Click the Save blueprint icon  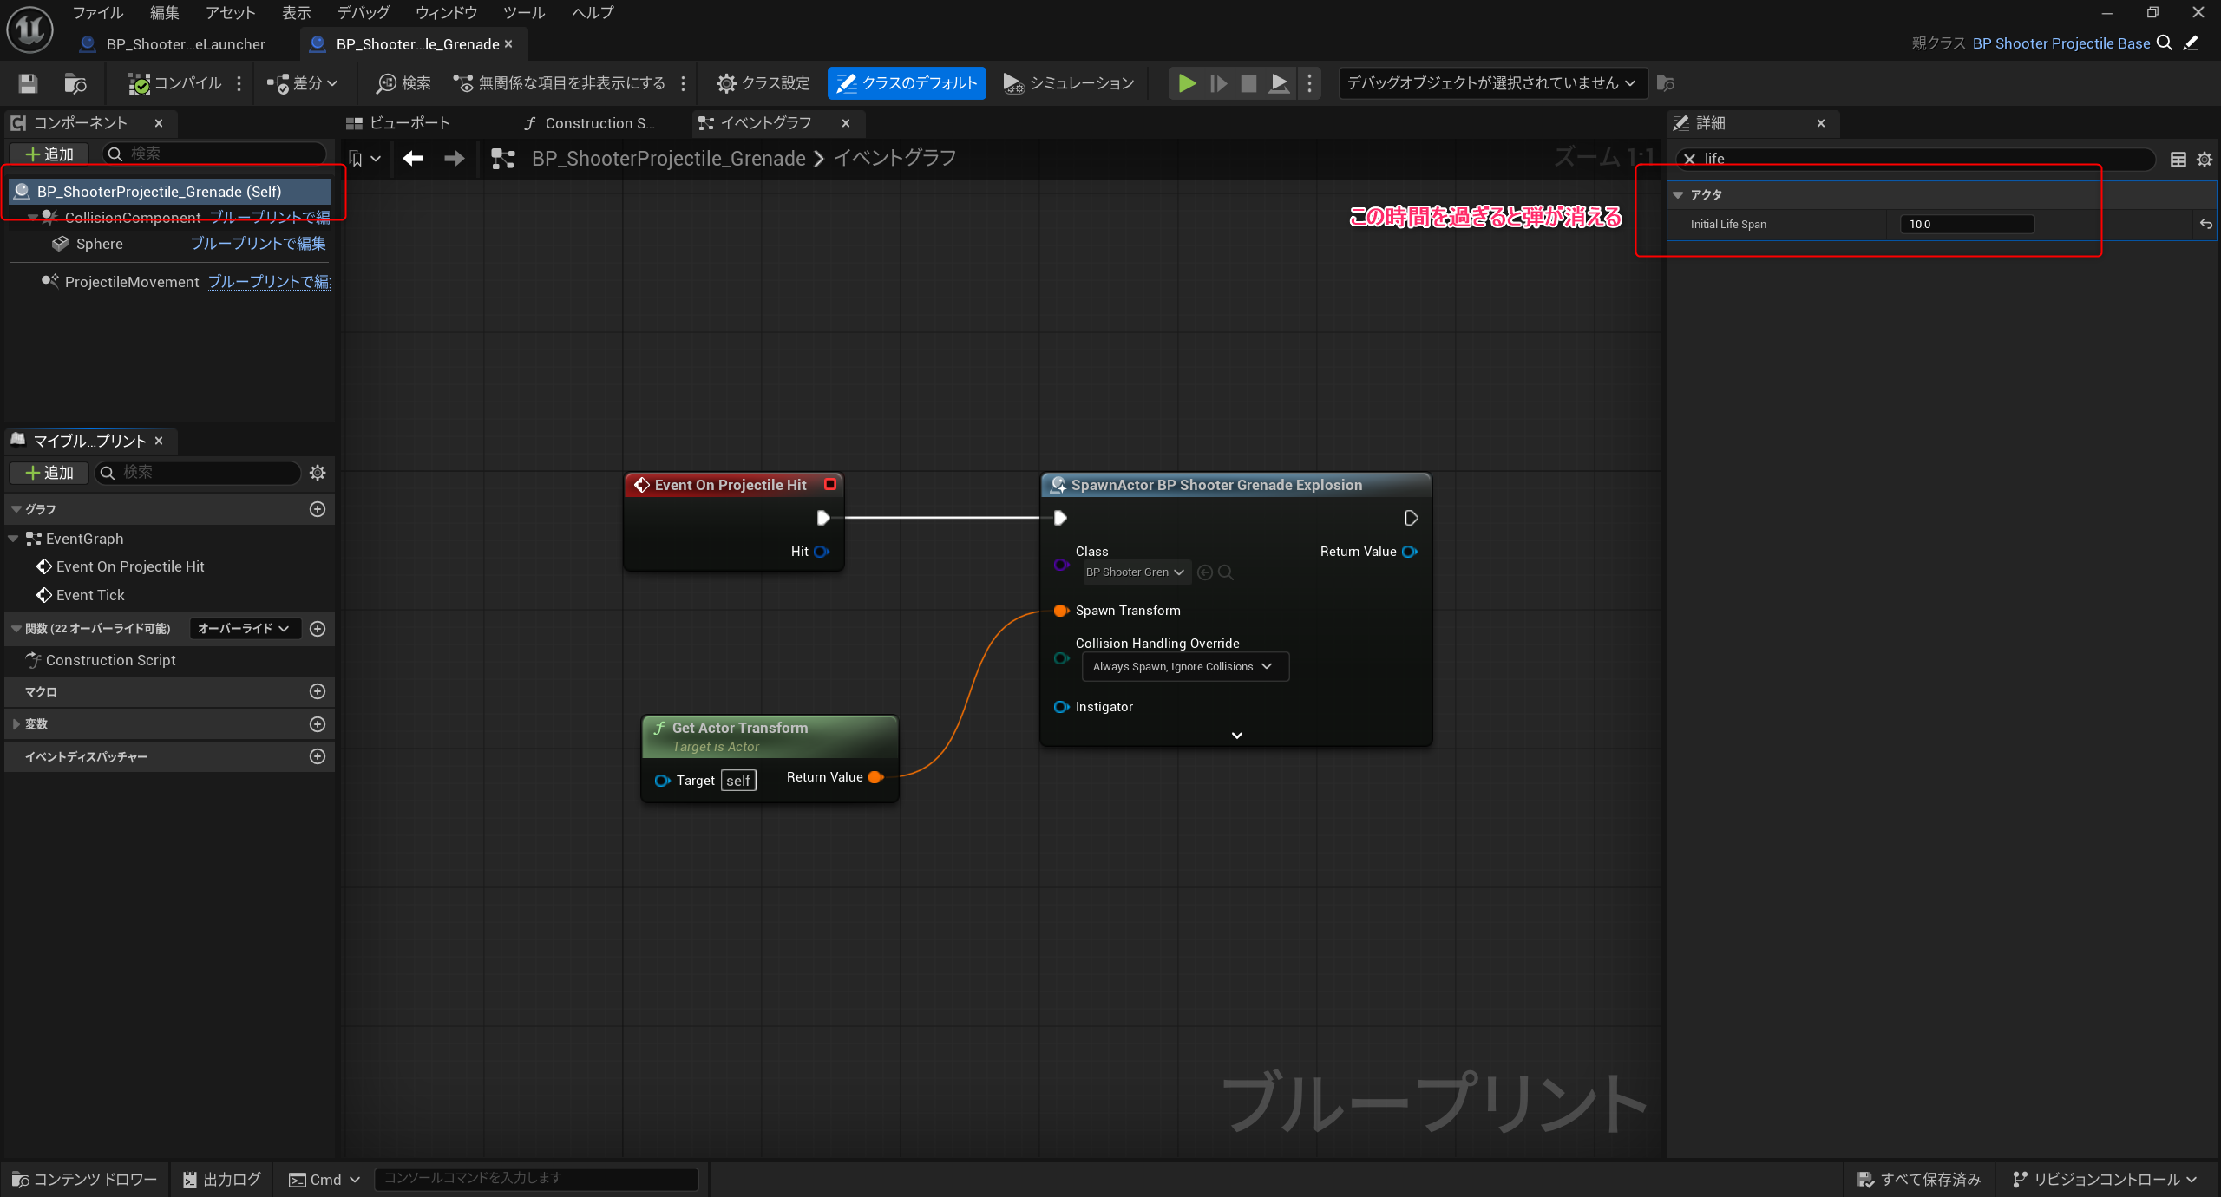tap(28, 83)
